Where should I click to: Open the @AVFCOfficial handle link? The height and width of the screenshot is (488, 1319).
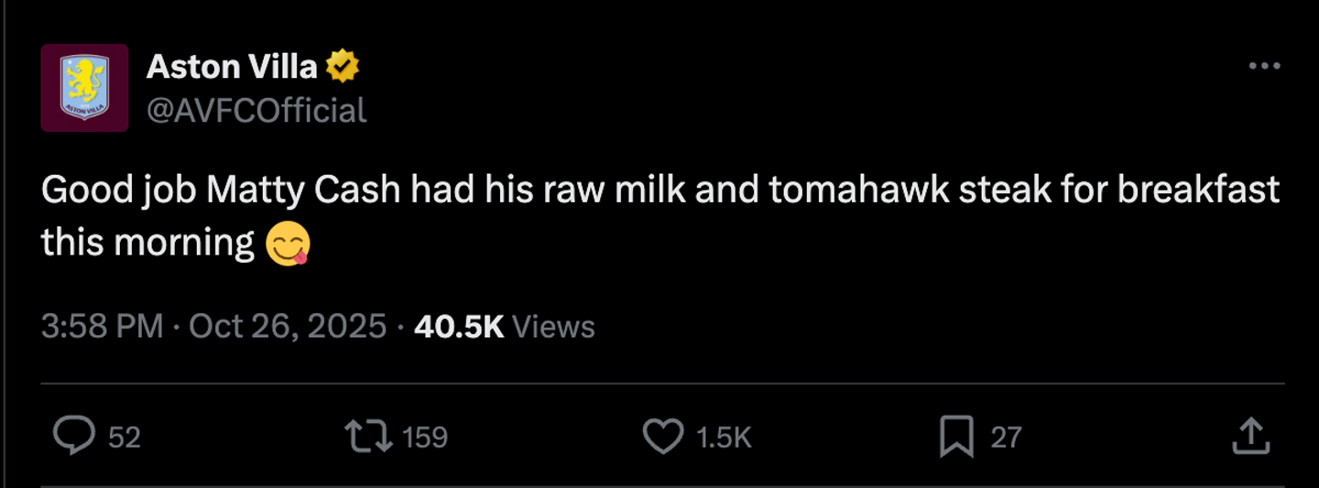[x=256, y=111]
